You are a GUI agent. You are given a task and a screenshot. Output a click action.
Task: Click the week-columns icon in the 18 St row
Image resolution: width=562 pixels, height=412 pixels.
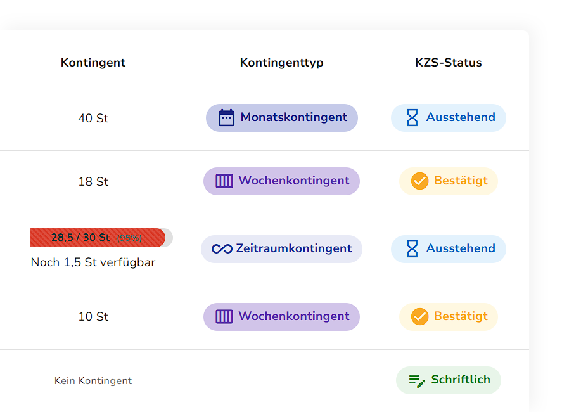[224, 181]
